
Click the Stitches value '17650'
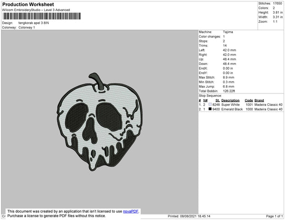click(277, 3)
